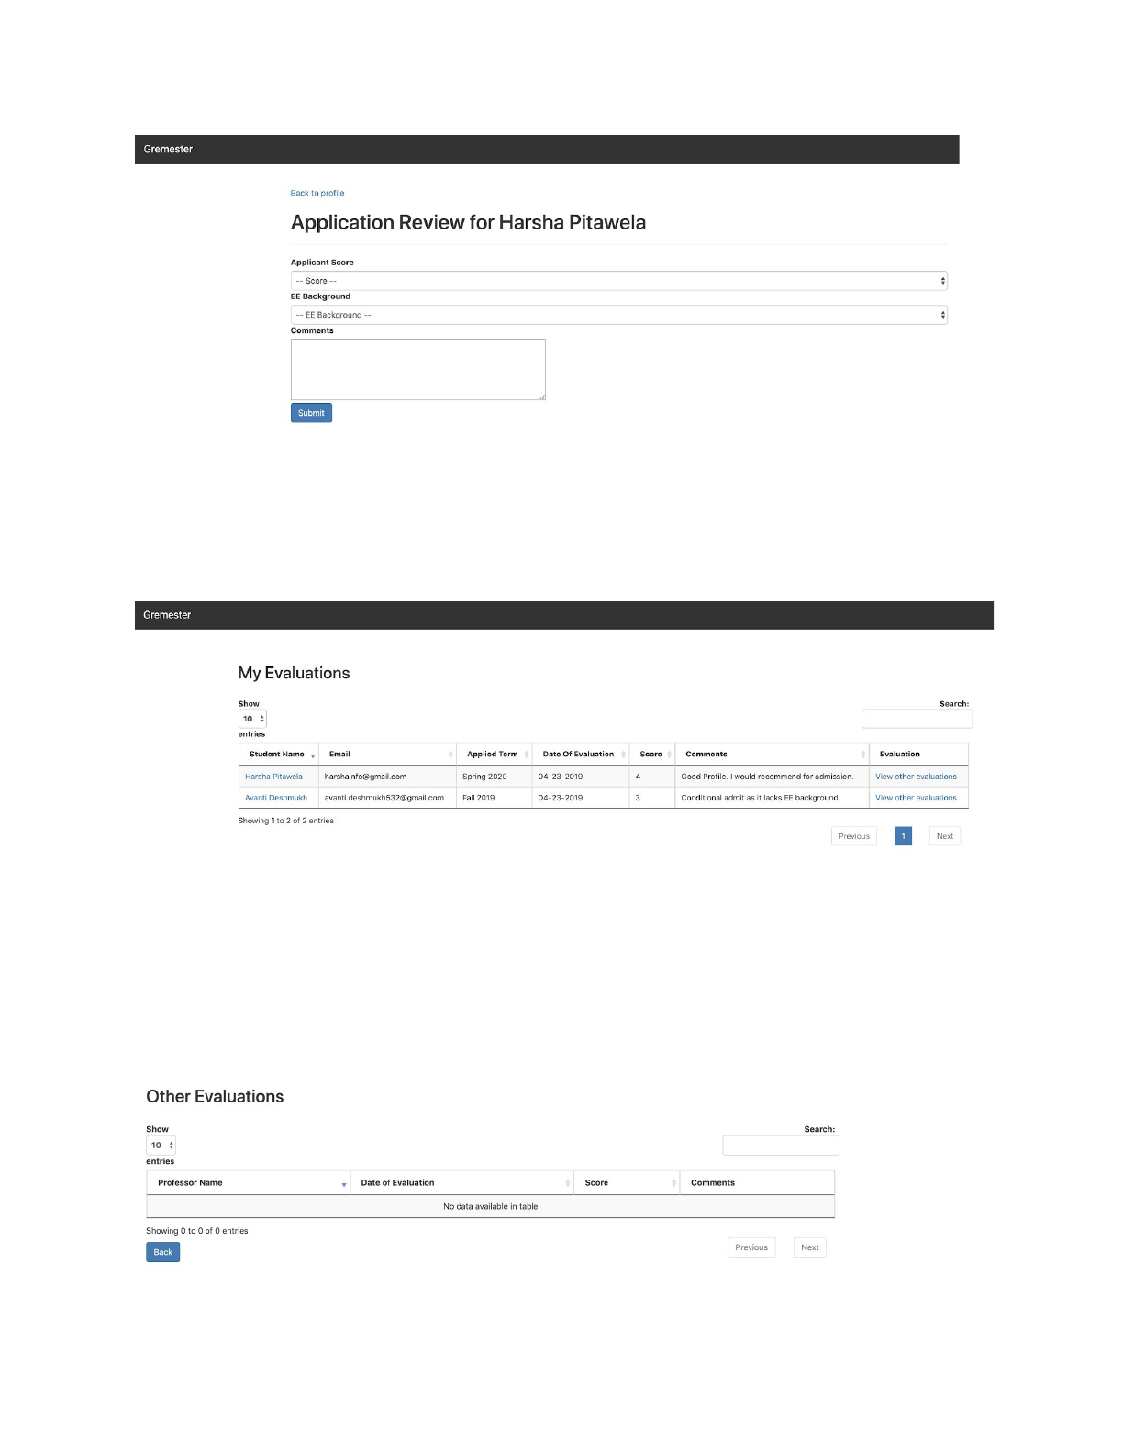Screen dimensions: 1123x1454
Task: Open Avanti Deshmukh student link
Action: [x=276, y=798]
